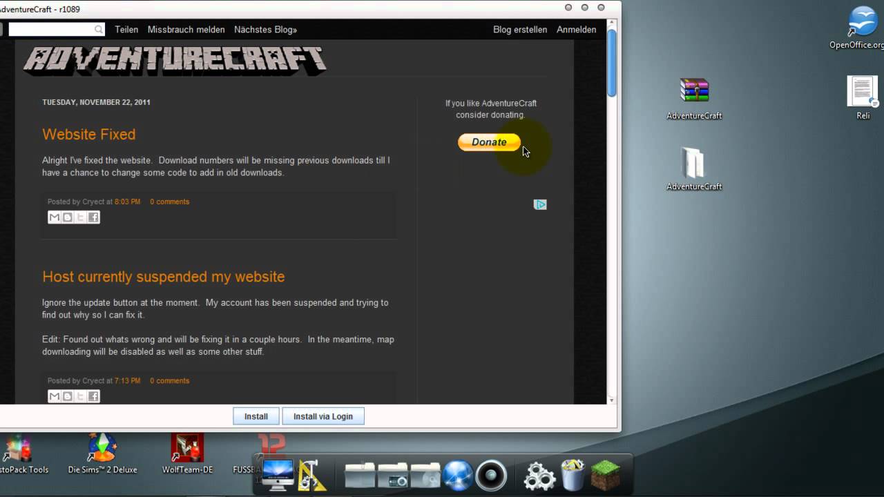
Task: Email the Host suspended post via envelope icon
Action: (54, 396)
